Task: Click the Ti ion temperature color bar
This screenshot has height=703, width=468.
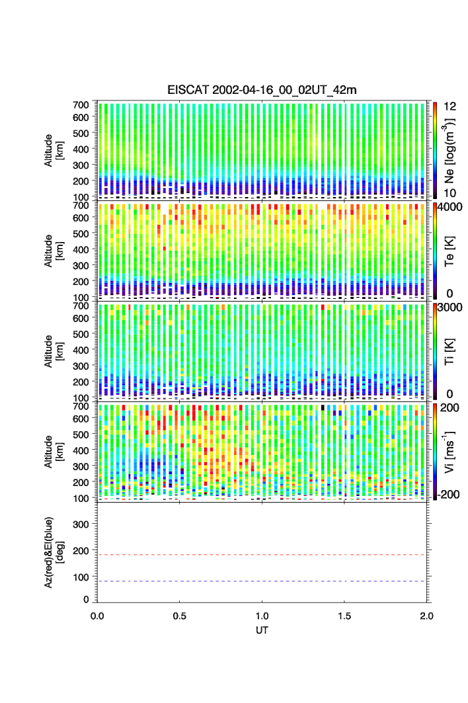Action: tap(436, 351)
